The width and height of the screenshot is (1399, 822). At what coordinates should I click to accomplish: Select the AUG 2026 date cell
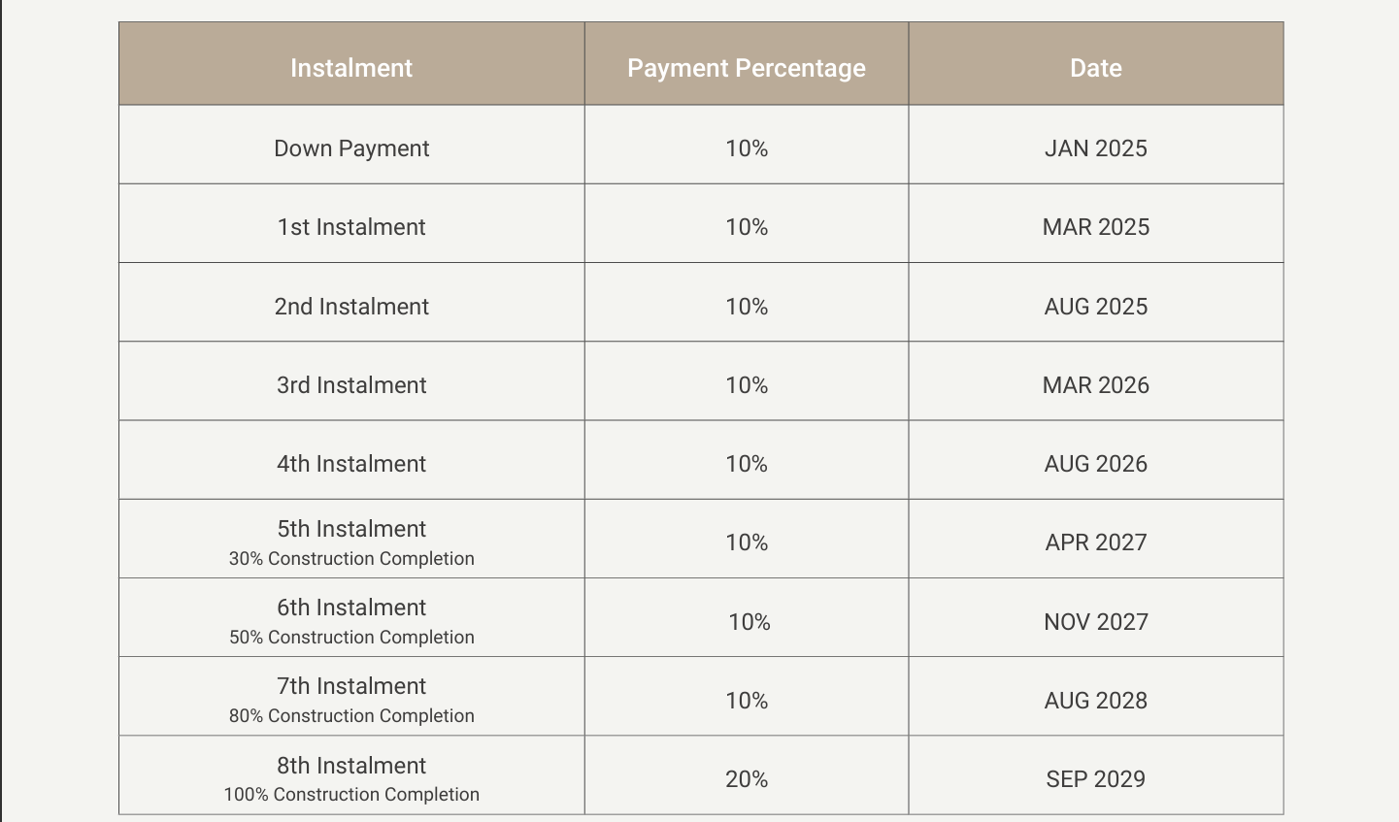(x=1095, y=464)
